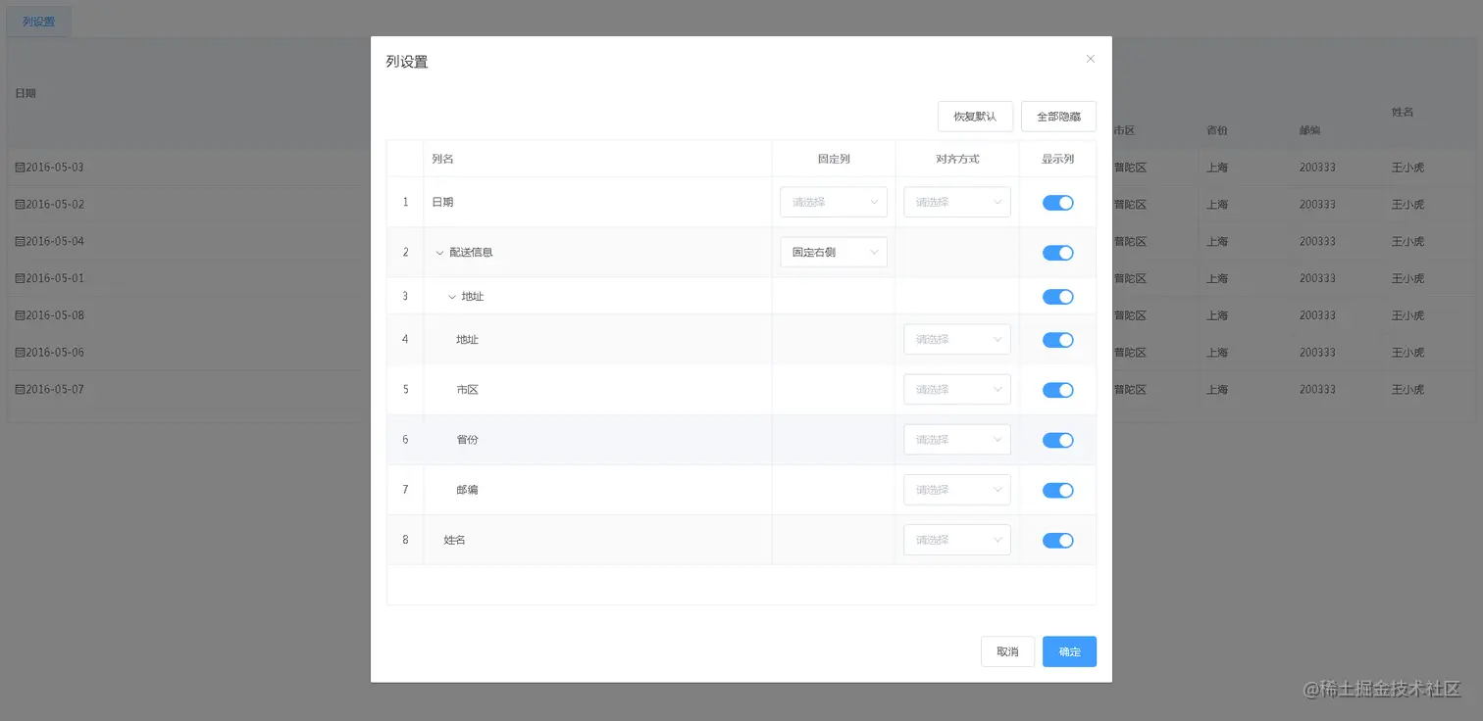The image size is (1483, 721).
Task: Open the 对齐方式 dropdown for 姓名
Action: point(957,539)
